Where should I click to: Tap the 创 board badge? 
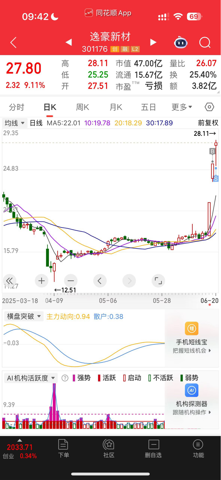[x=115, y=49]
